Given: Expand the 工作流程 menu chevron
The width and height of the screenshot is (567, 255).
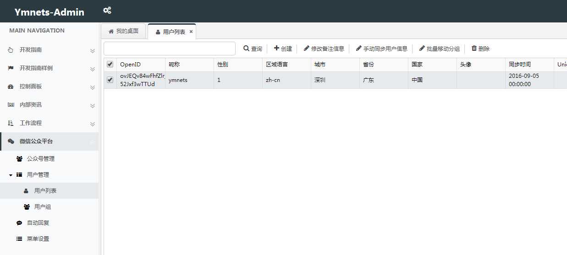Looking at the screenshot, I should (x=92, y=124).
